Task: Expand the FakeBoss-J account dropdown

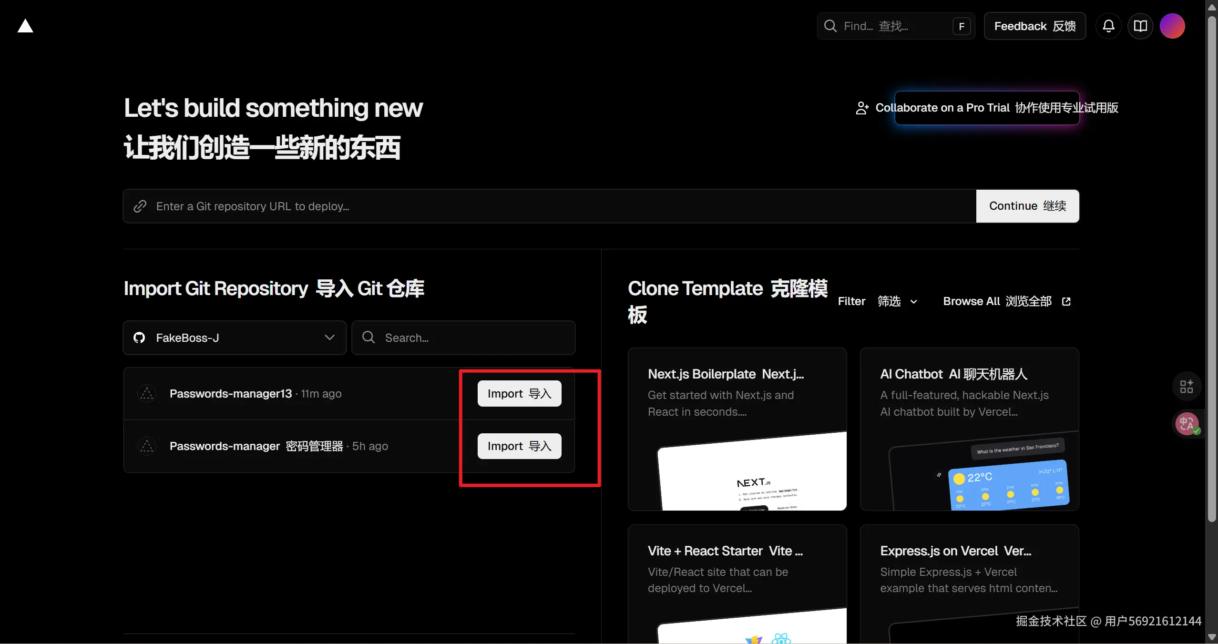Action: pos(235,337)
